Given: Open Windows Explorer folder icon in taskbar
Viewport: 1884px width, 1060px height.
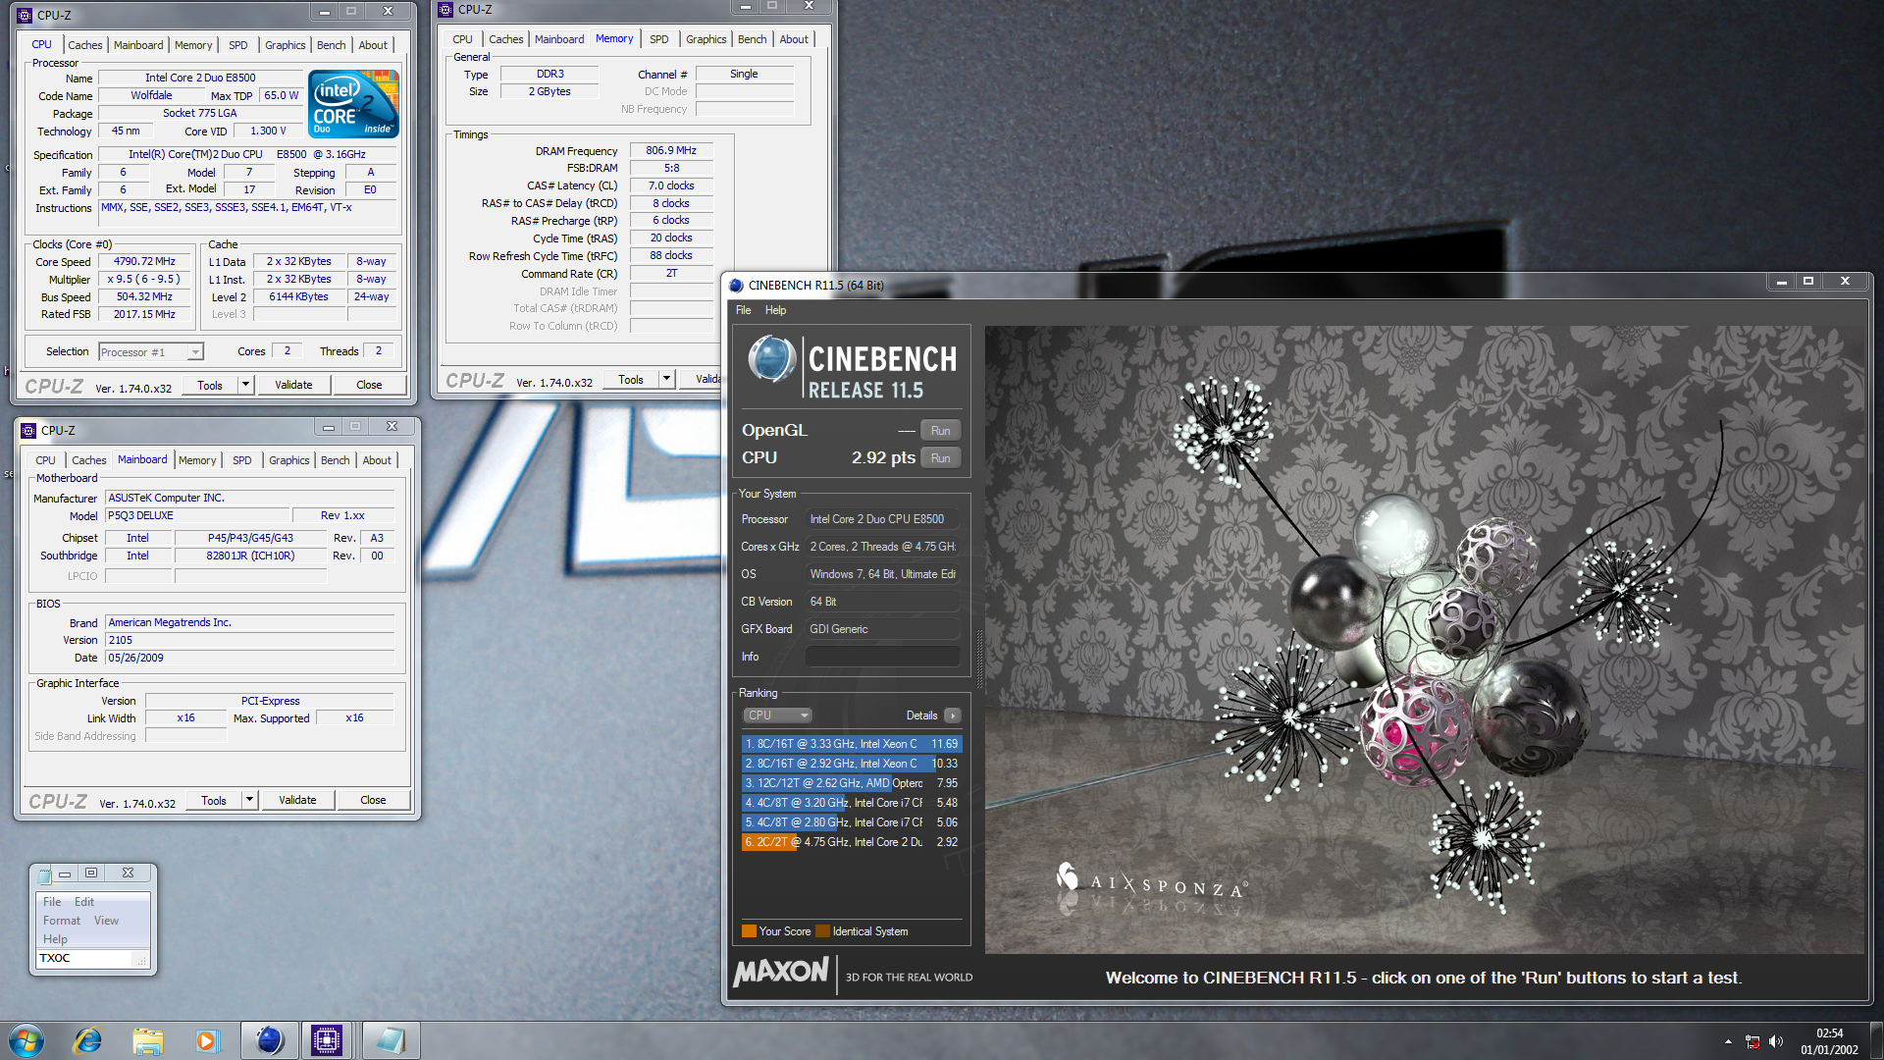Looking at the screenshot, I should pyautogui.click(x=148, y=1040).
